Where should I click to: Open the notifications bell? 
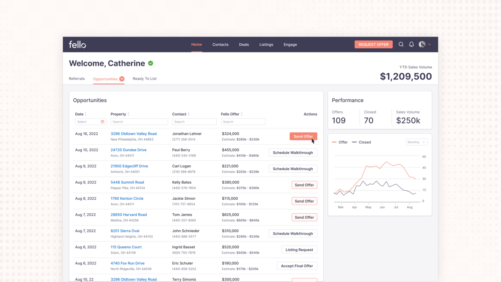click(411, 44)
